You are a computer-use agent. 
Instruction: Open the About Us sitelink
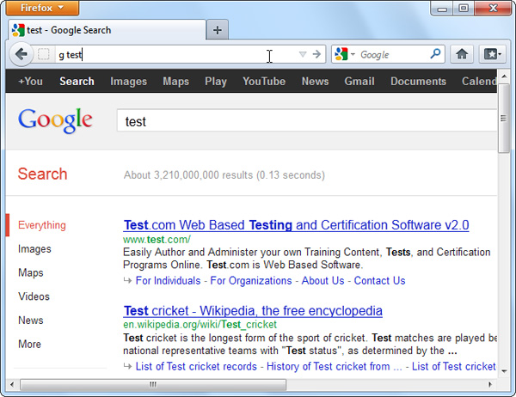click(322, 281)
